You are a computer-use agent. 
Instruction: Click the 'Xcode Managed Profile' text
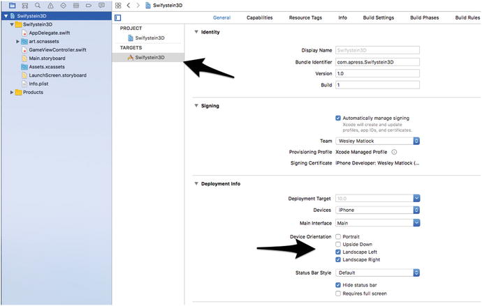[361, 152]
